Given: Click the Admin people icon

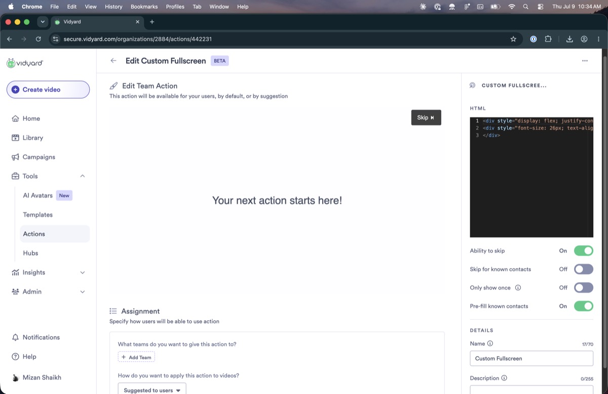Looking at the screenshot, I should click(15, 291).
